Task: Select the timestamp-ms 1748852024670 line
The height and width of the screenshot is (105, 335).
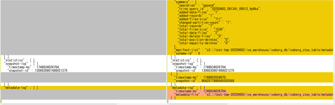Action: (200, 77)
